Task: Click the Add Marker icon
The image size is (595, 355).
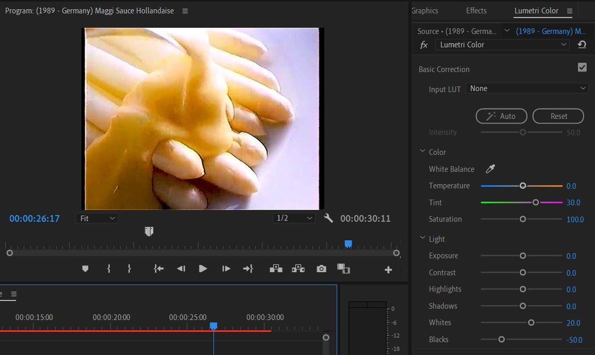Action: pyautogui.click(x=85, y=269)
